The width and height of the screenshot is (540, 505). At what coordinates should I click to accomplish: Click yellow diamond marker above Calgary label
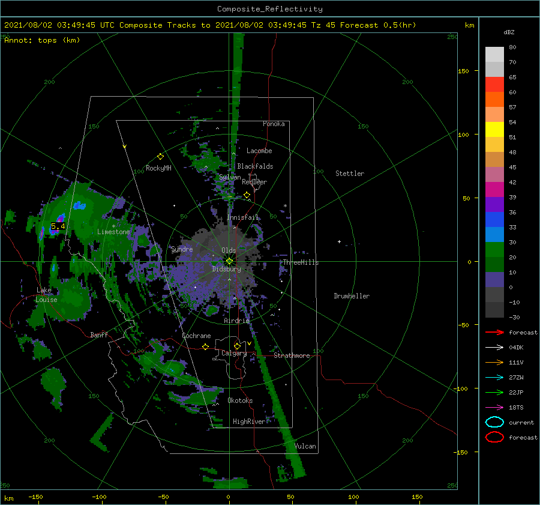pos(237,346)
